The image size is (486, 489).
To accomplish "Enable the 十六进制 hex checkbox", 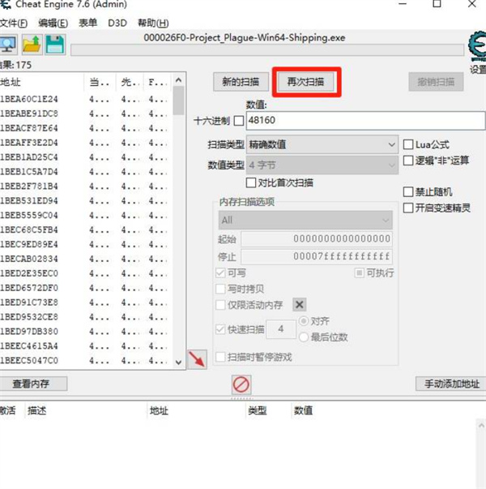I will click(x=238, y=121).
